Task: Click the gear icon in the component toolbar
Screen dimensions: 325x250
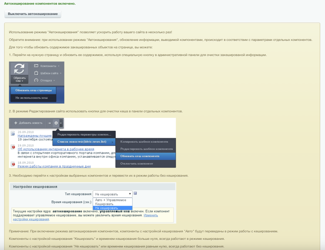Action: pos(56,123)
